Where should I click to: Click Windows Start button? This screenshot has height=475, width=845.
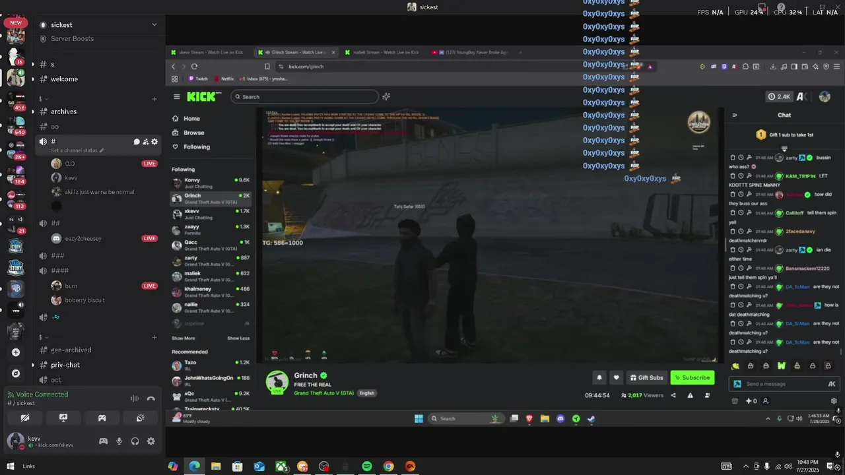coord(11,466)
